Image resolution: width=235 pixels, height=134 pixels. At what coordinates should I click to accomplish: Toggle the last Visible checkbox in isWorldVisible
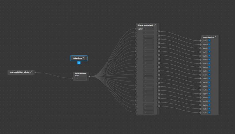pos(209,113)
